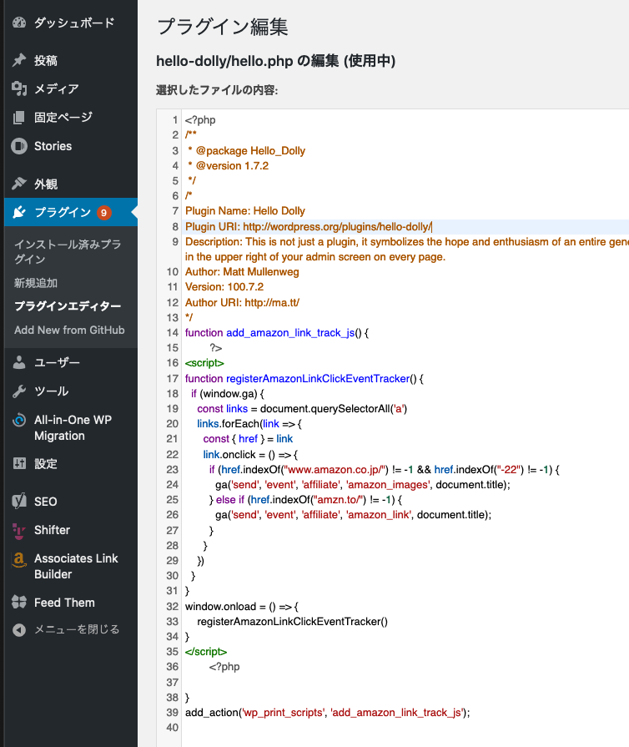Click the Amazon Associates Link Builder icon
This screenshot has height=747, width=629.
19,559
